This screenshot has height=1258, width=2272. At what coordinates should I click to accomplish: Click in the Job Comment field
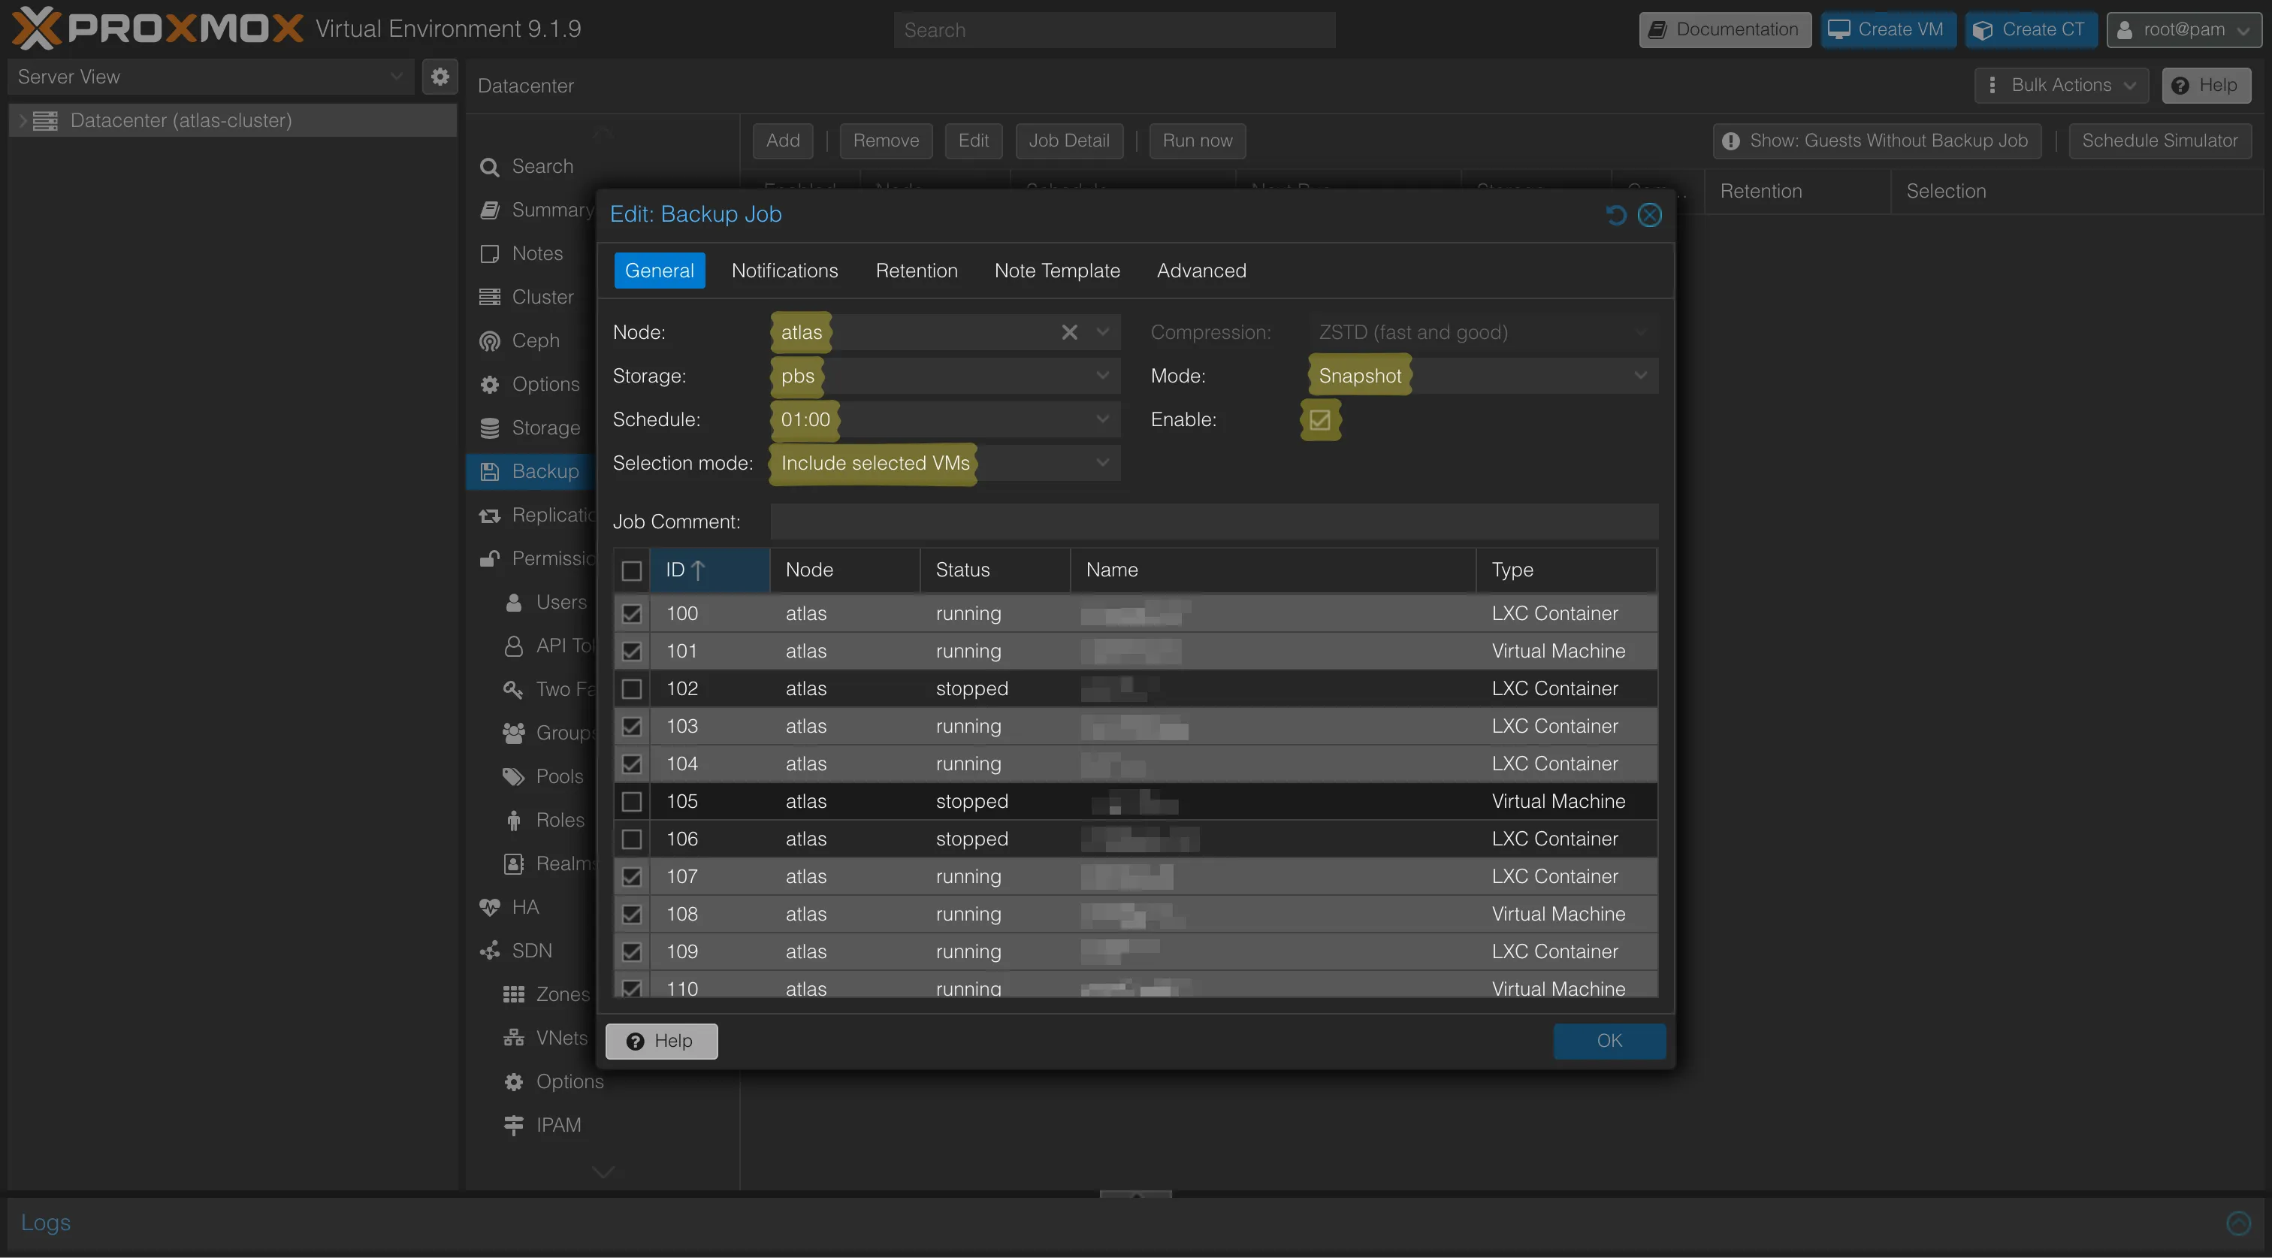(x=1213, y=522)
